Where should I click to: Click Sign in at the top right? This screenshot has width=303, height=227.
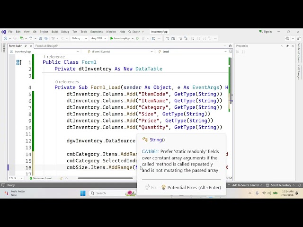click(x=267, y=32)
